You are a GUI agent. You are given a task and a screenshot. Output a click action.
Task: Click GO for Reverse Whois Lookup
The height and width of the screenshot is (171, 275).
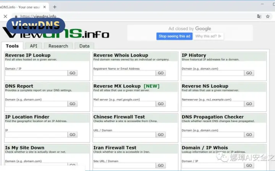[x=161, y=73]
